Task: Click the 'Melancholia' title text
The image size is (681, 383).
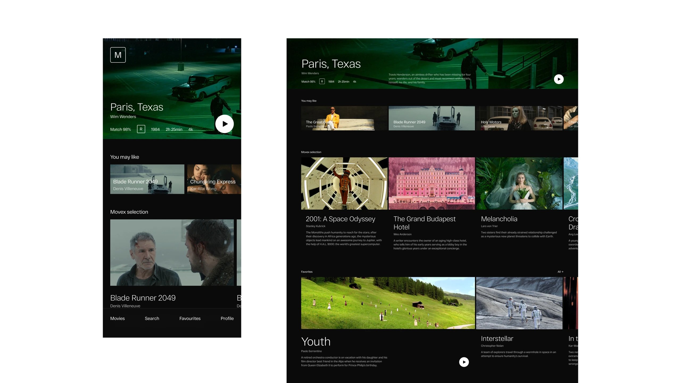Action: pyautogui.click(x=499, y=219)
